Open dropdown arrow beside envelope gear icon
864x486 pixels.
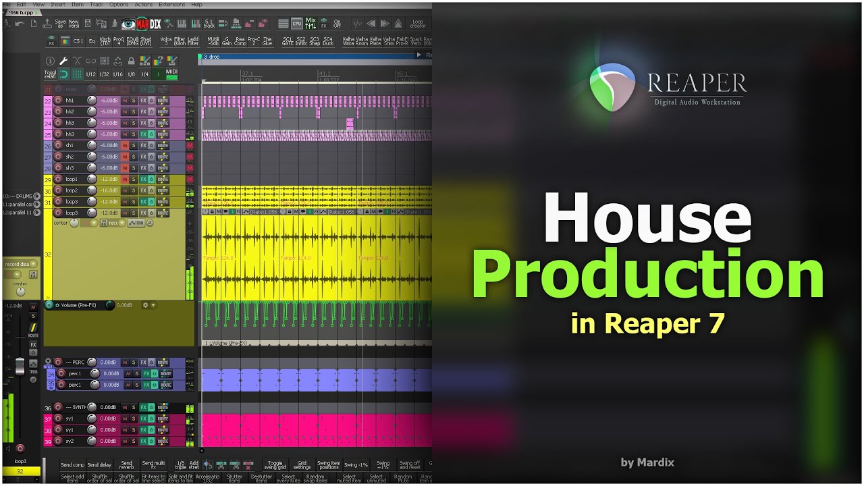[x=153, y=305]
